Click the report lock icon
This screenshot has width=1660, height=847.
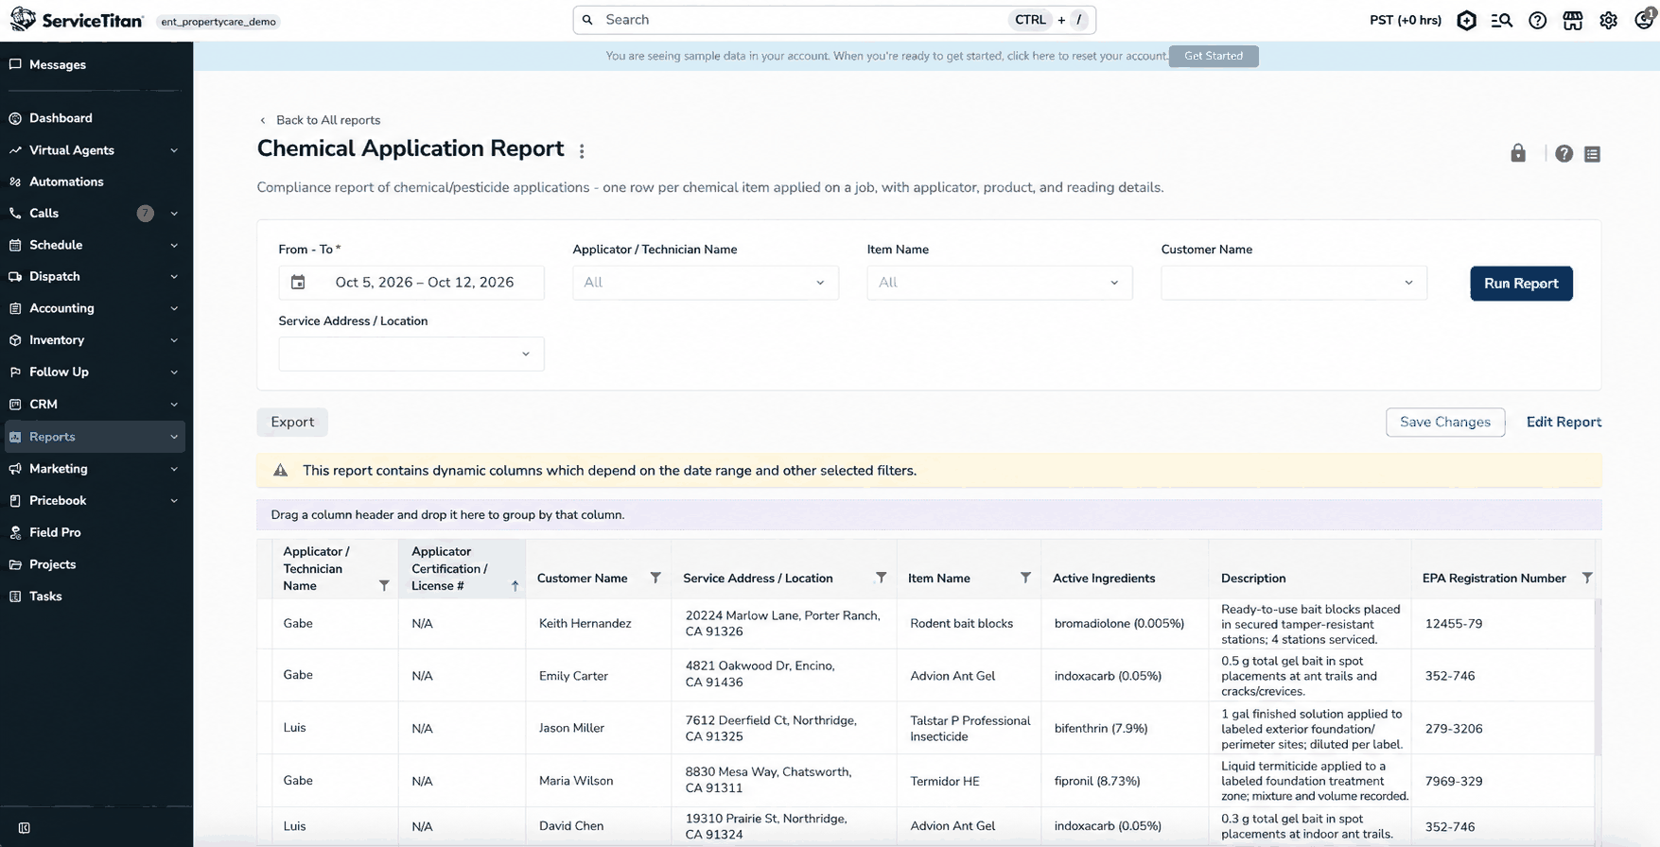click(x=1518, y=153)
